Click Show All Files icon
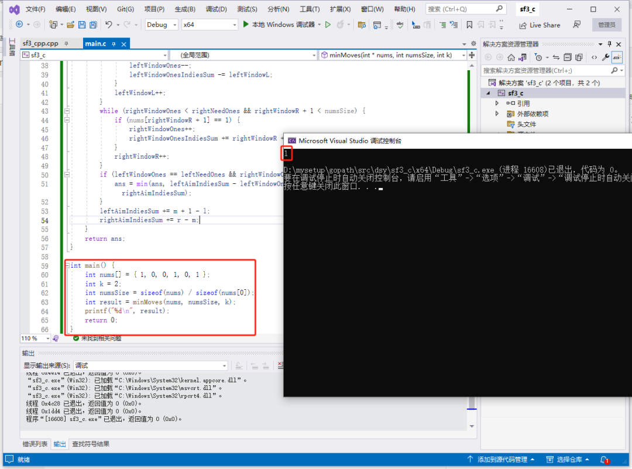 (579, 57)
